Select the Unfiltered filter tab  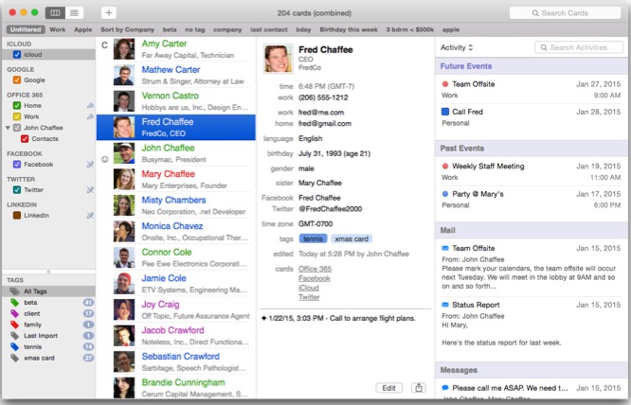[26, 29]
